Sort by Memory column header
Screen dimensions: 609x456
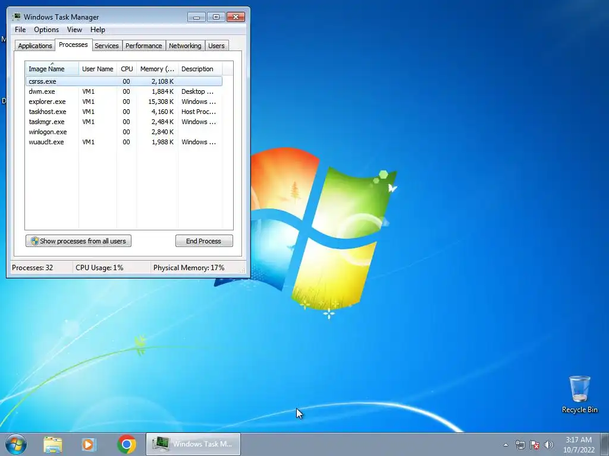coord(157,69)
